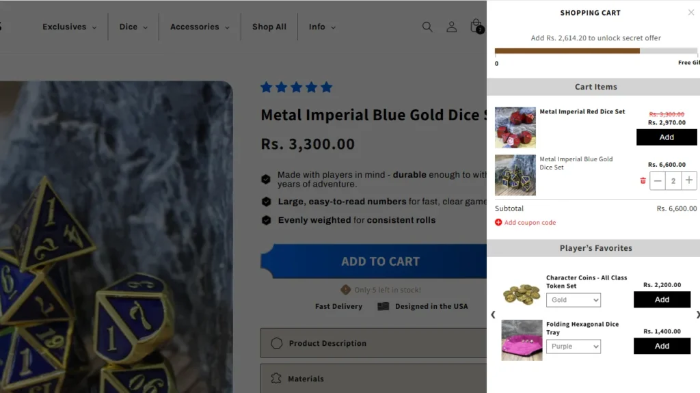This screenshot has width=700, height=393.
Task: Open the Accessories menu
Action: 199,27
